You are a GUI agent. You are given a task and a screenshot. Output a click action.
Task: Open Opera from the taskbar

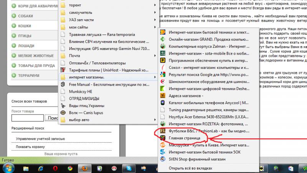tap(55, 168)
